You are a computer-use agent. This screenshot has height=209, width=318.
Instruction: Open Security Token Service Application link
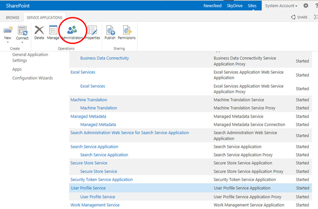(101, 179)
